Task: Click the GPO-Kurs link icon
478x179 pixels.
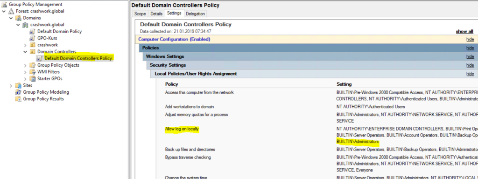Action: pyautogui.click(x=32, y=38)
